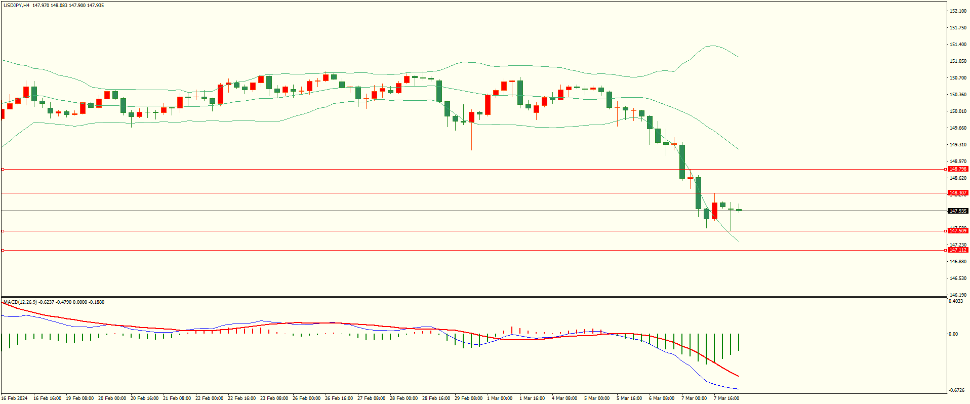Grab the left handle of the 147.509 line
The width and height of the screenshot is (970, 404).
[x=3, y=231]
